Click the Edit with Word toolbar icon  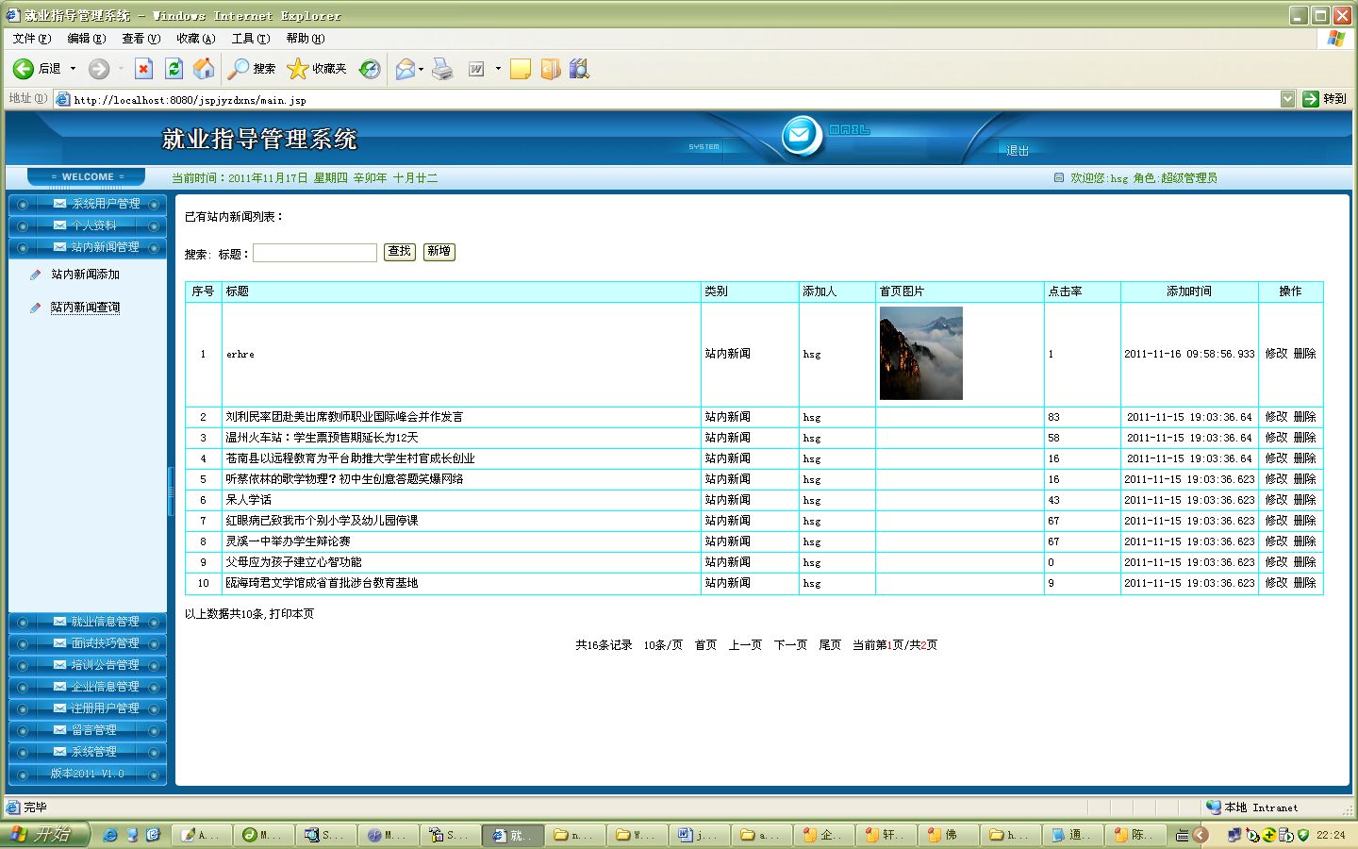(476, 69)
